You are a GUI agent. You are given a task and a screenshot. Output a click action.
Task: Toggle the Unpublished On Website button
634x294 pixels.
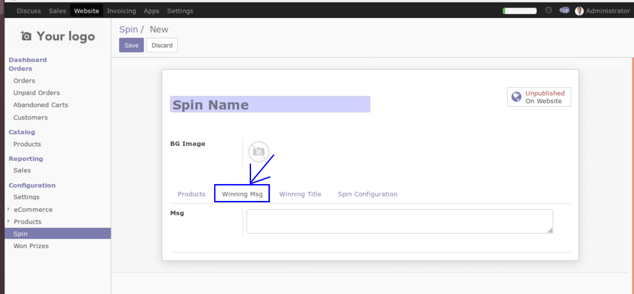click(539, 97)
